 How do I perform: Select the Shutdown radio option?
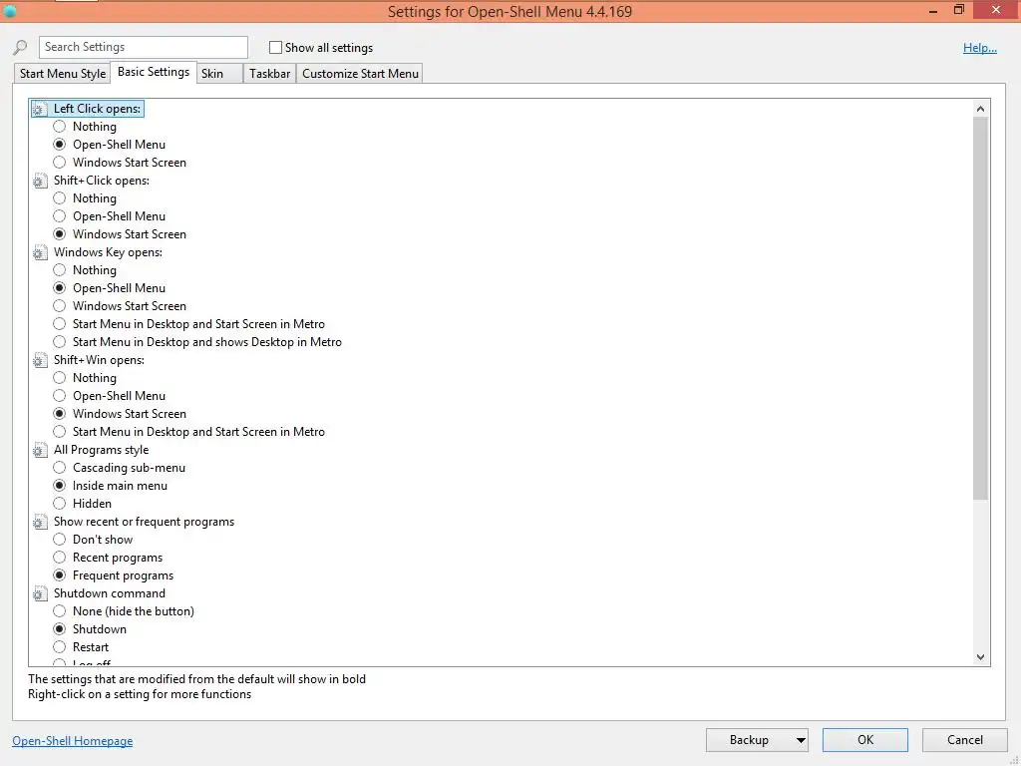[59, 629]
